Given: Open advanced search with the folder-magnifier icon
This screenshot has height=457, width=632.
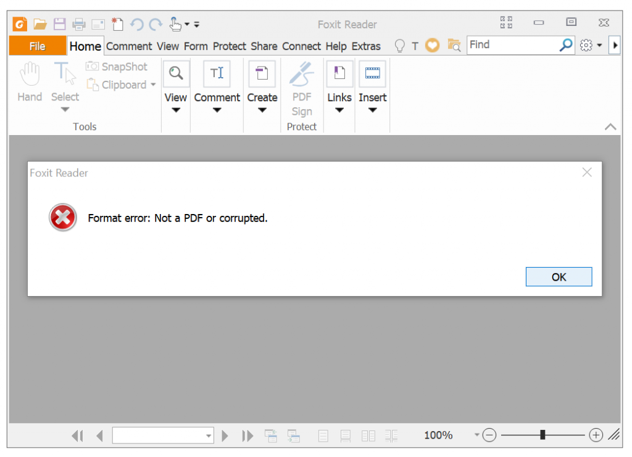Looking at the screenshot, I should pyautogui.click(x=454, y=46).
